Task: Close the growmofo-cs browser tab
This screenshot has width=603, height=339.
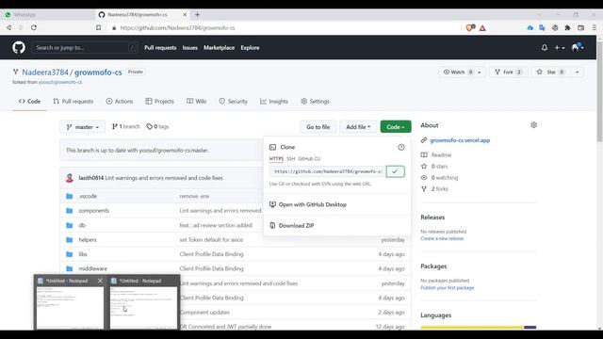Action: 185,15
